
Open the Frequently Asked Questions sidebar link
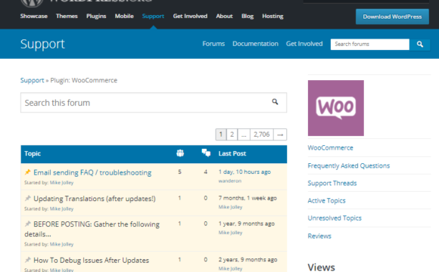click(349, 165)
